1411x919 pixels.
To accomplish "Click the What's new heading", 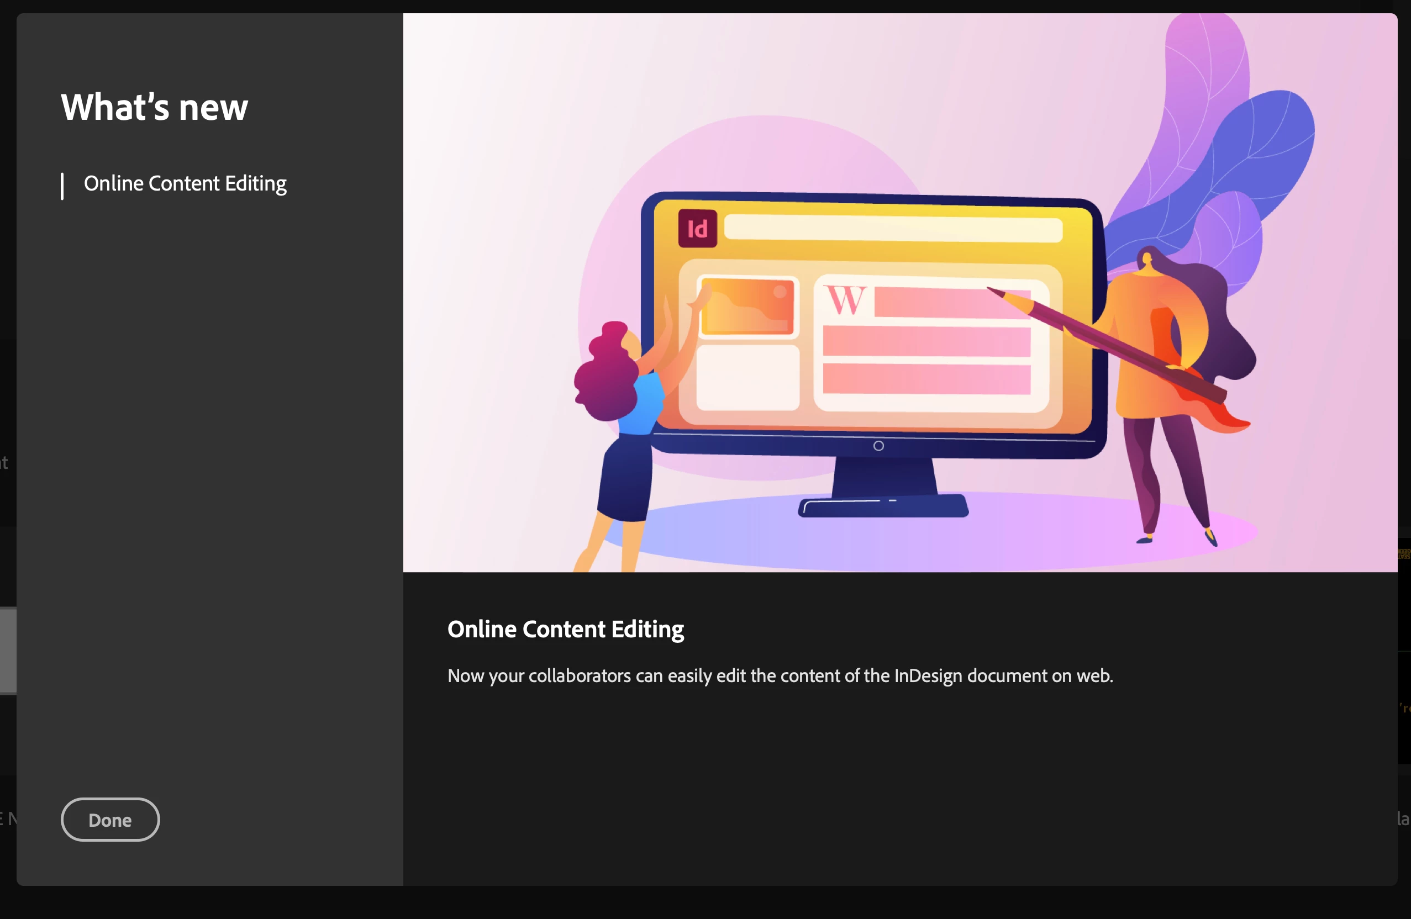I will point(154,107).
